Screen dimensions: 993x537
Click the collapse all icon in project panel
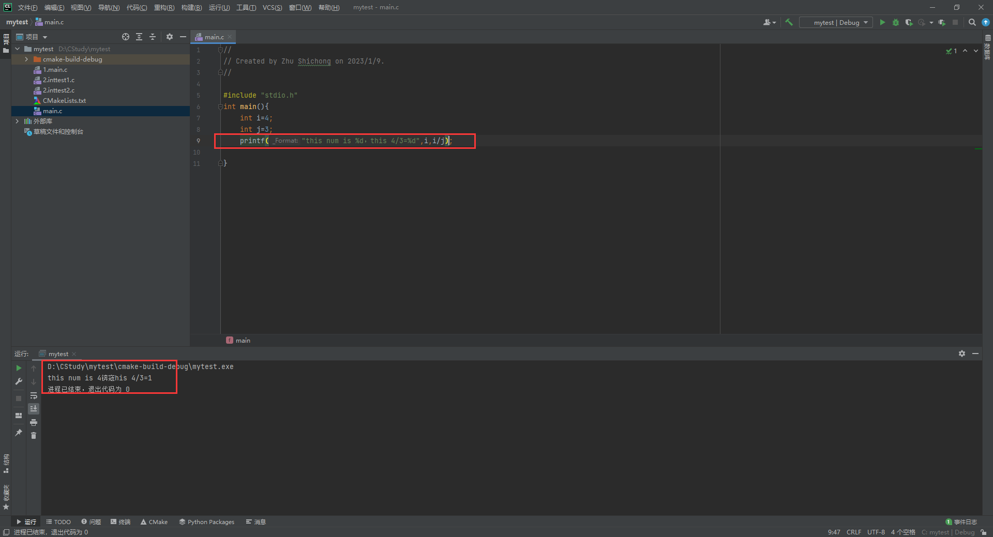153,37
